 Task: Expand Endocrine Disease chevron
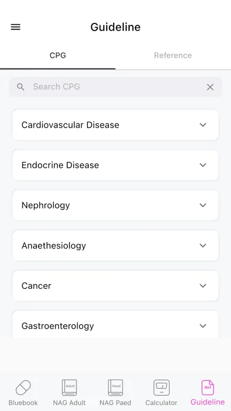(203, 165)
